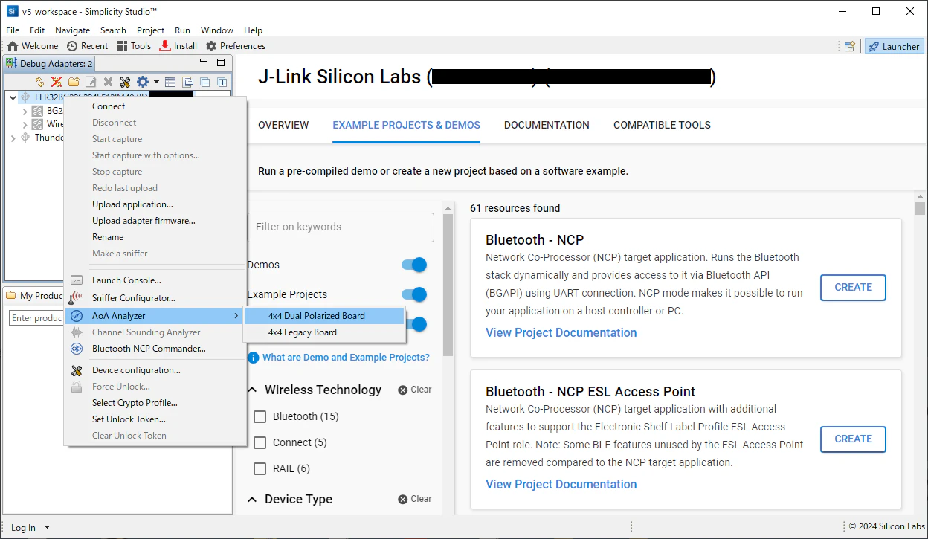This screenshot has width=928, height=539.
Task: Collapse all adapters with the minus icon
Action: click(205, 82)
